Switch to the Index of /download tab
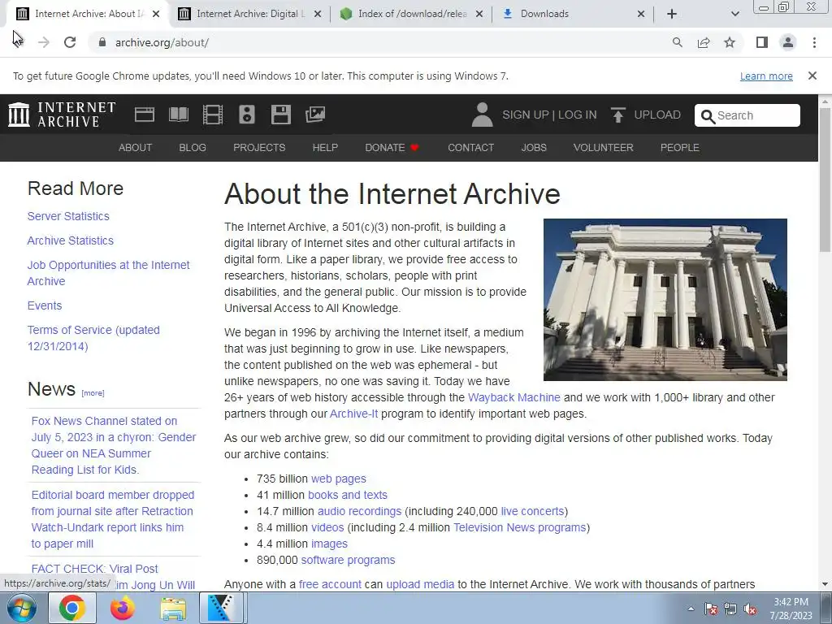This screenshot has height=624, width=832. [x=412, y=14]
